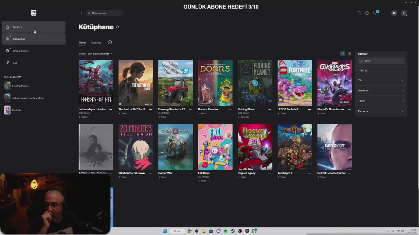
Task: Expand the Türler filter section
Action: point(381,101)
